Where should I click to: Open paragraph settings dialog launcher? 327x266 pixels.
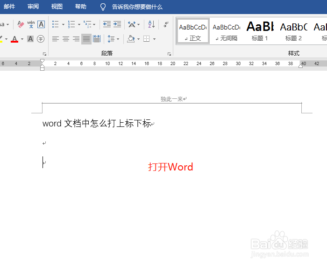(169, 54)
